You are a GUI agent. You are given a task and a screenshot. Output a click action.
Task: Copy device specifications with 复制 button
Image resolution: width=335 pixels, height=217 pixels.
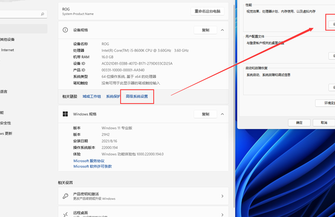[205, 30]
